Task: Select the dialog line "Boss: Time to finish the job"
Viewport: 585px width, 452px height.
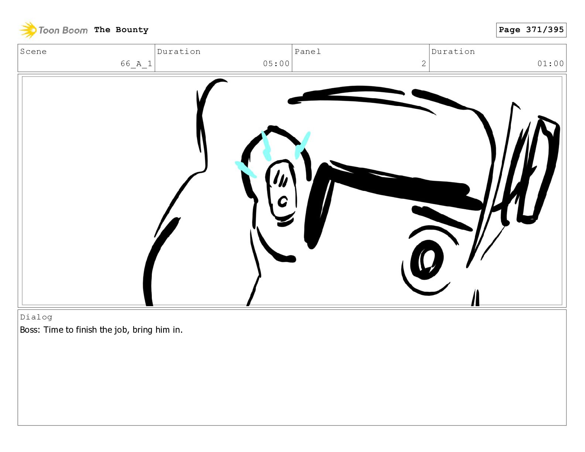Action: (73, 330)
